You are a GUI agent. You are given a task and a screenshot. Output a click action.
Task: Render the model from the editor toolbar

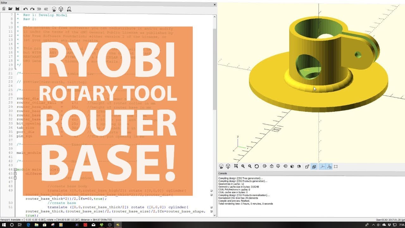(x=61, y=9)
